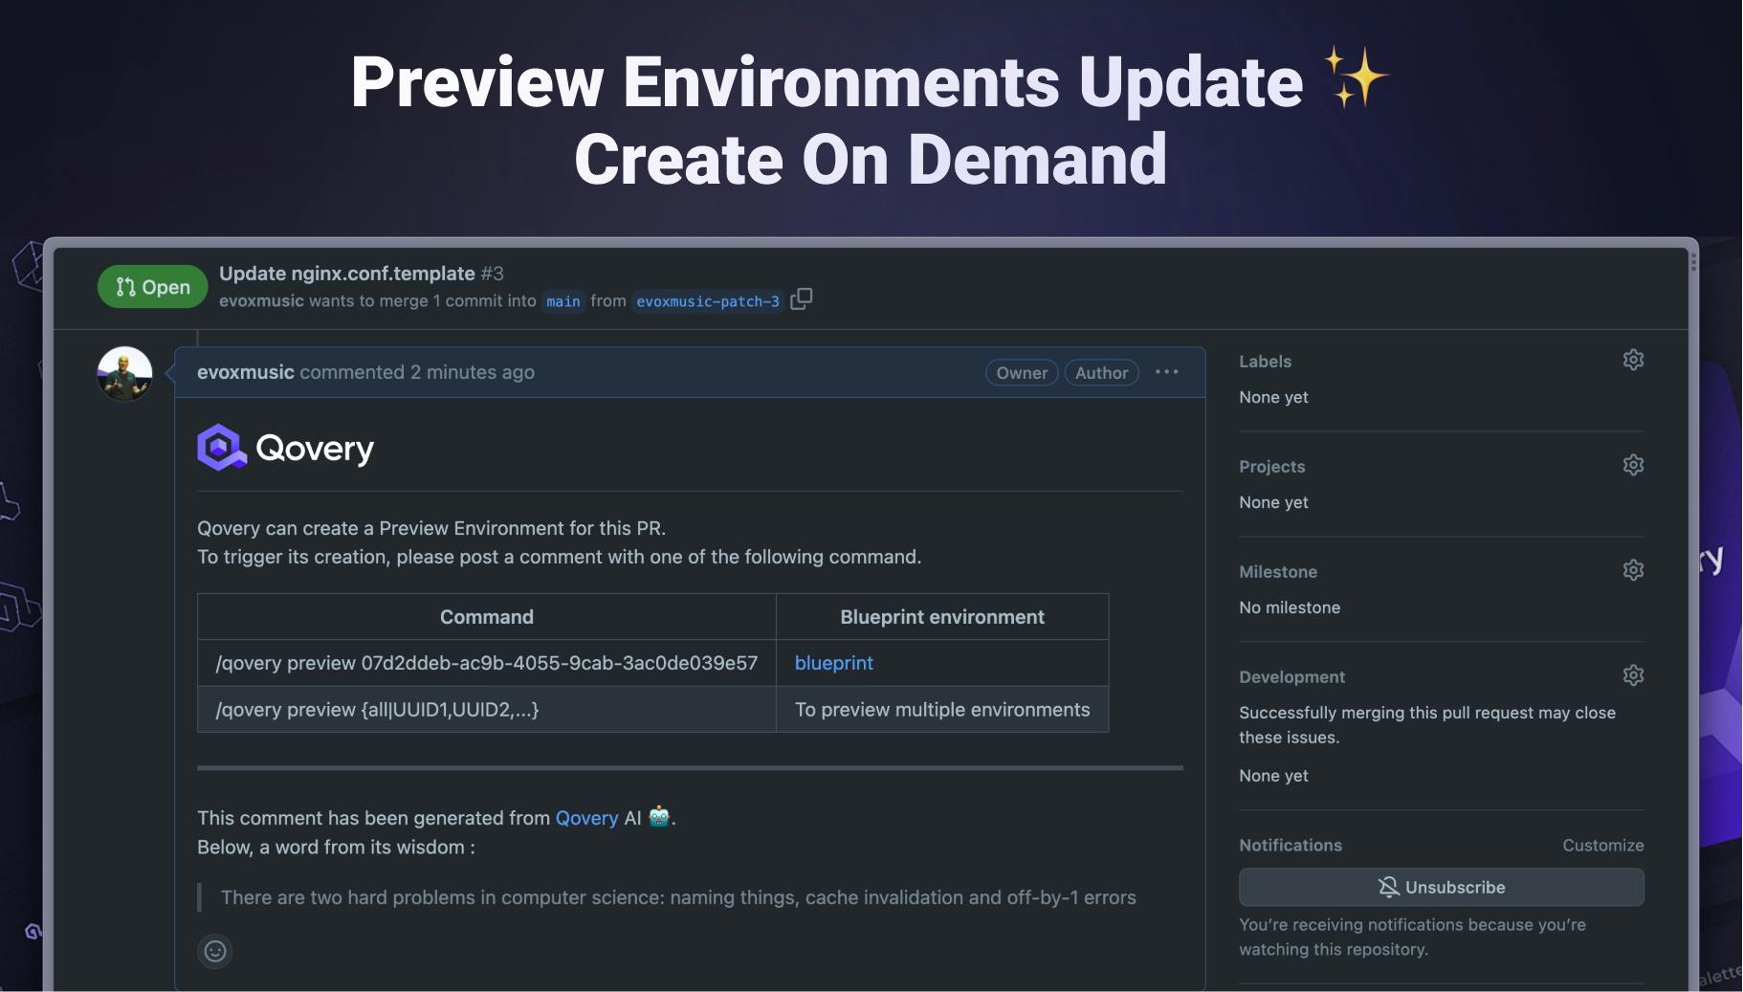Expand the evoxmusic-patch-3 branch label

click(707, 300)
